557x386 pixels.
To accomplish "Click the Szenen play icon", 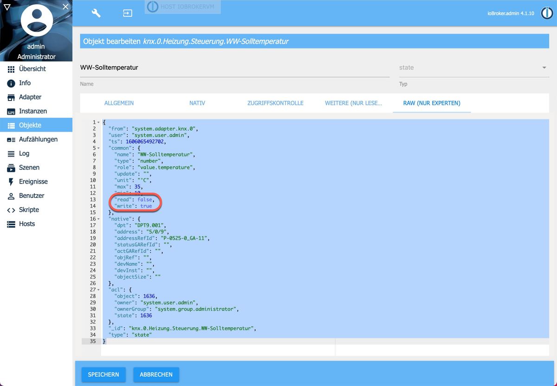I will click(11, 168).
